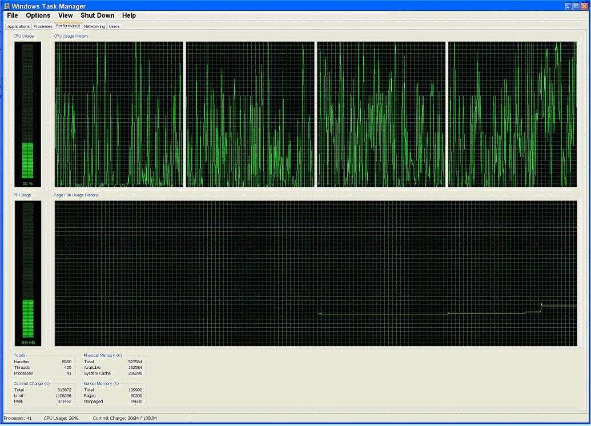Go to the Networking tab
Viewport: 591px width, 426px height.
click(94, 26)
